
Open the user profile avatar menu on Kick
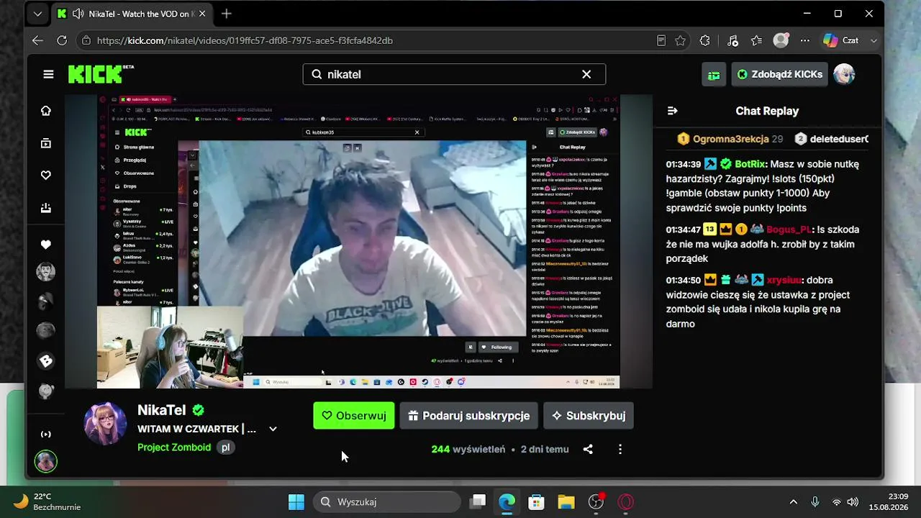click(844, 74)
